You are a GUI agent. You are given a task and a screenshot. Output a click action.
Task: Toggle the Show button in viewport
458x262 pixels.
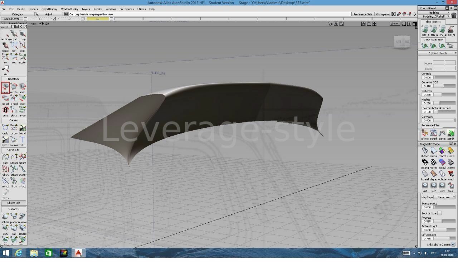(394, 24)
